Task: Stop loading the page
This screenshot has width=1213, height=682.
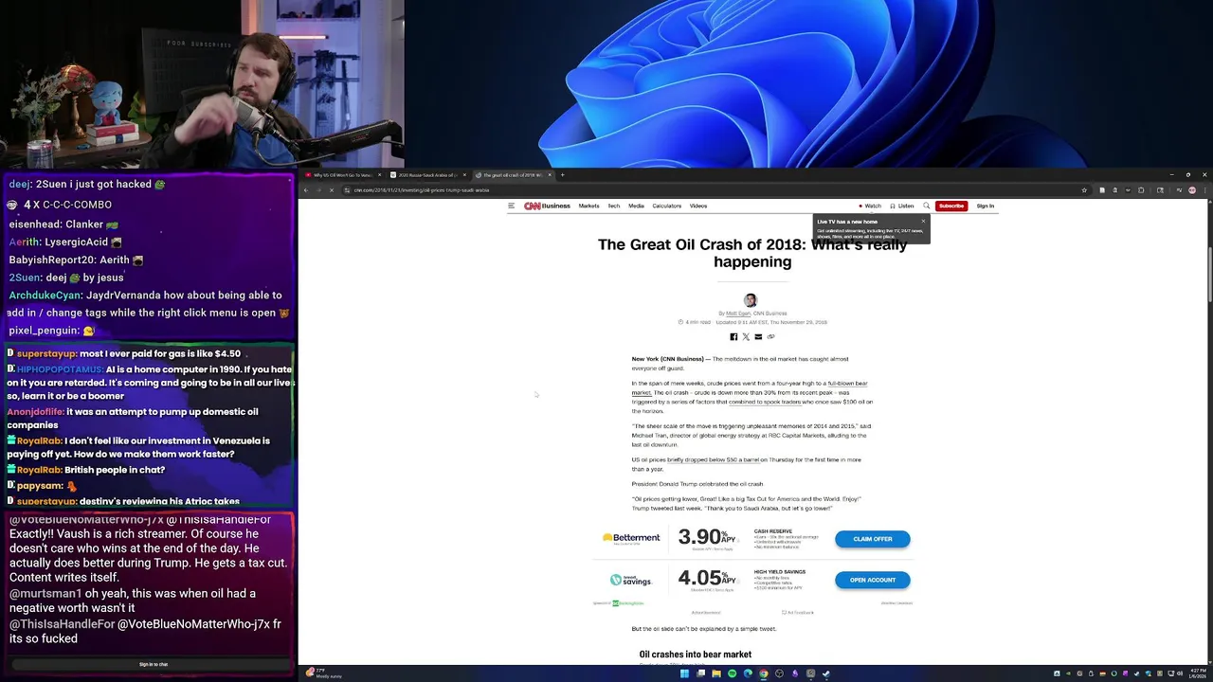Action: click(332, 190)
